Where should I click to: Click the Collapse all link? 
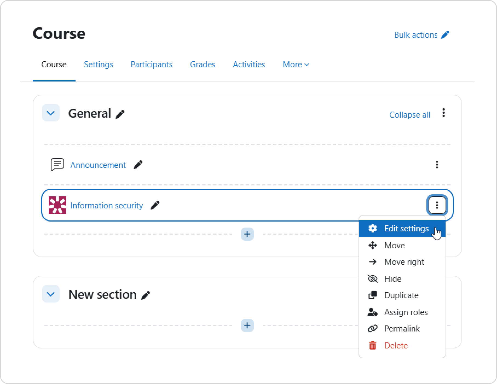409,115
